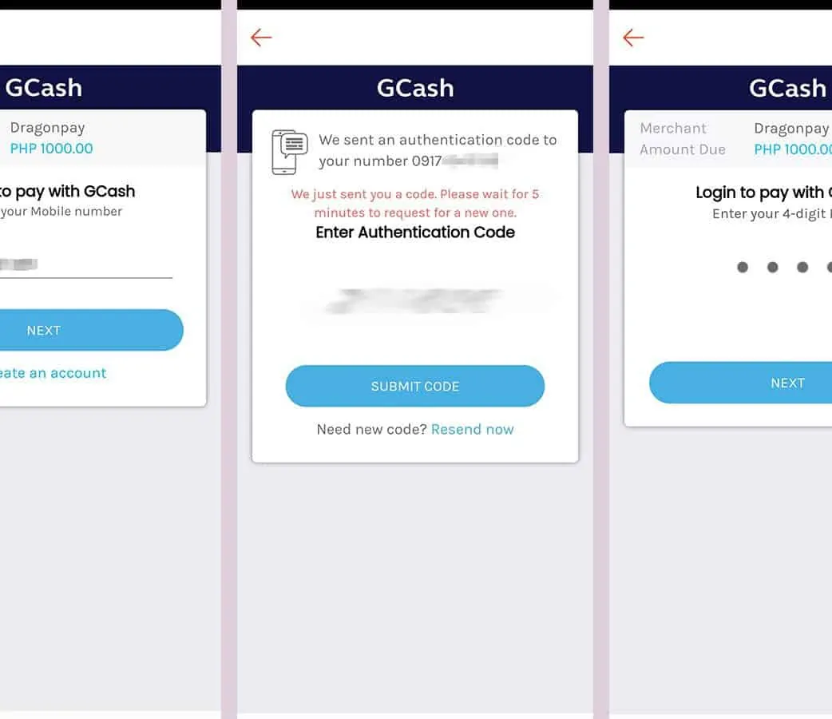Image resolution: width=832 pixels, height=719 pixels.
Task: Select the second PIN dot
Action: pyautogui.click(x=773, y=268)
